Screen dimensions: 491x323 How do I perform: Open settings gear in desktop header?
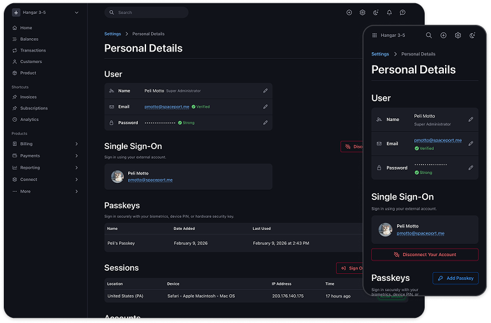(x=363, y=13)
